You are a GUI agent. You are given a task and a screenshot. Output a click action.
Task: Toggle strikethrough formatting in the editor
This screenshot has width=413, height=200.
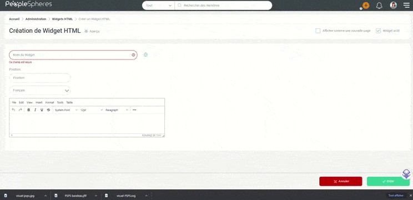[x=48, y=110]
